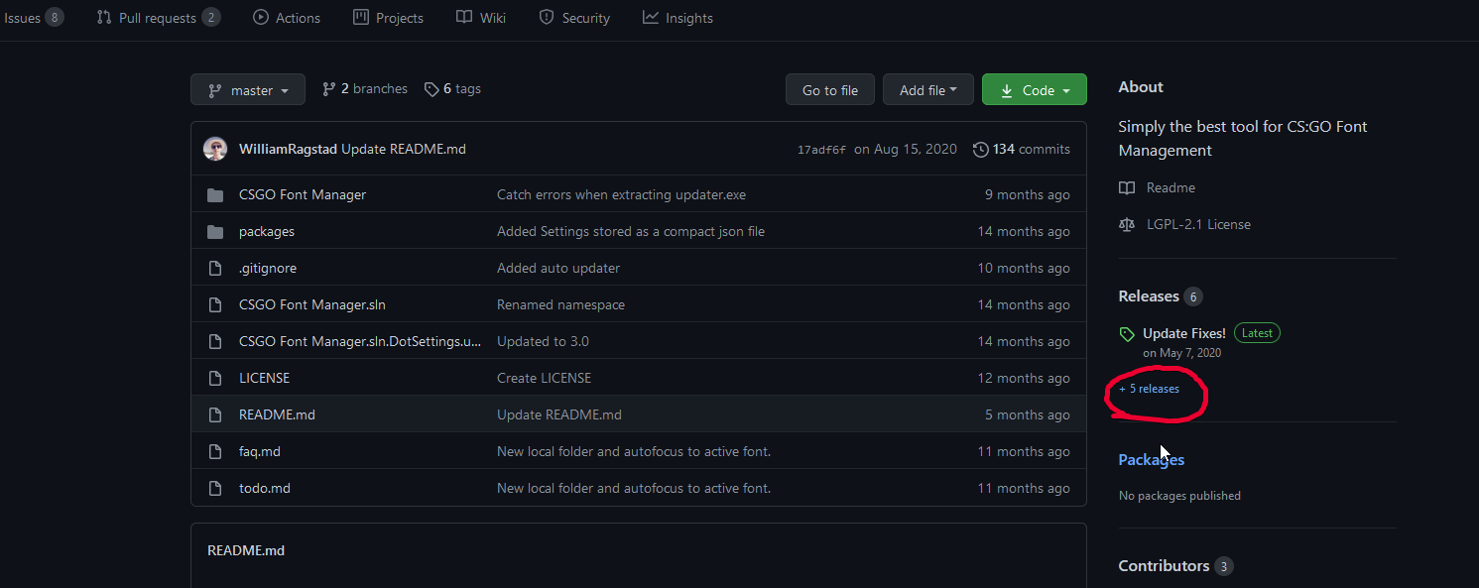Click the Security shield icon
1479x588 pixels.
click(546, 17)
